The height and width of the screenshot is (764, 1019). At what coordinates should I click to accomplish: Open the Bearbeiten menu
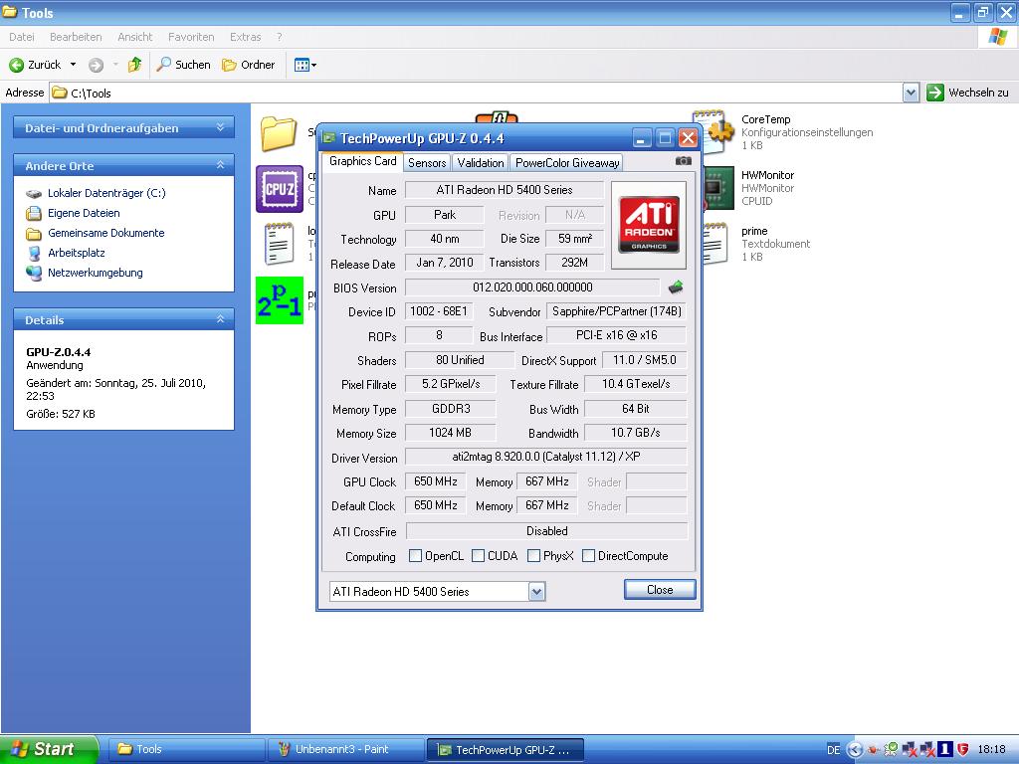[76, 37]
